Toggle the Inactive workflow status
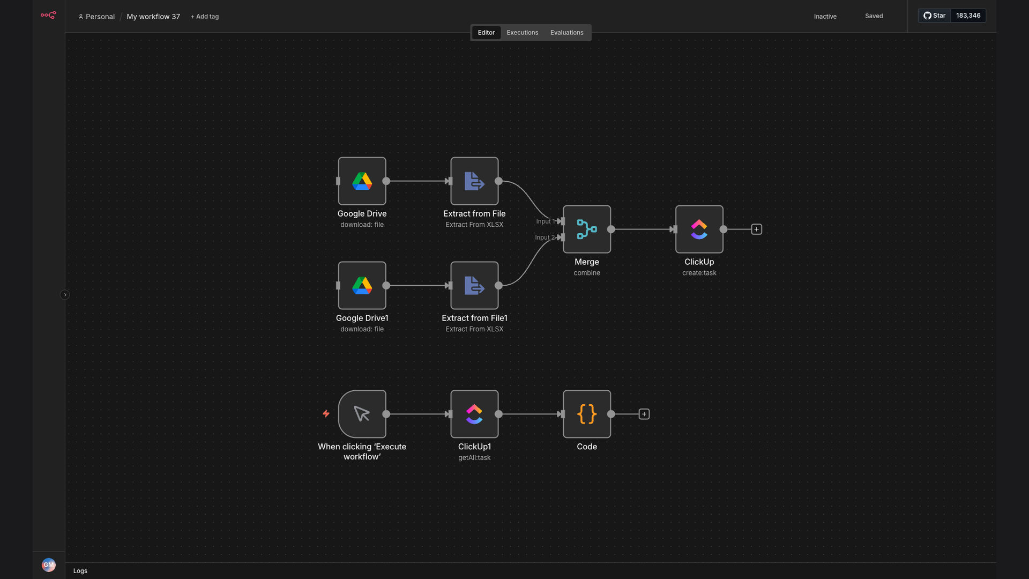Screen dimensions: 1029x579 pos(825,16)
